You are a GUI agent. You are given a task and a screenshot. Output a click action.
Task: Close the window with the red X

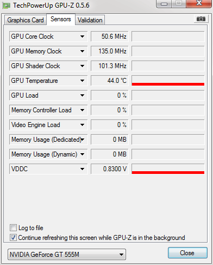(x=199, y=3)
